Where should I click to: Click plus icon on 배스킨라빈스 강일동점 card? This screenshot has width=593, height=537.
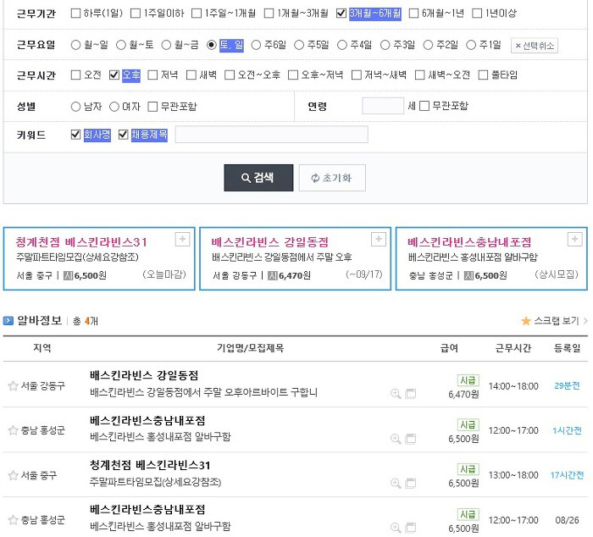pyautogui.click(x=378, y=239)
